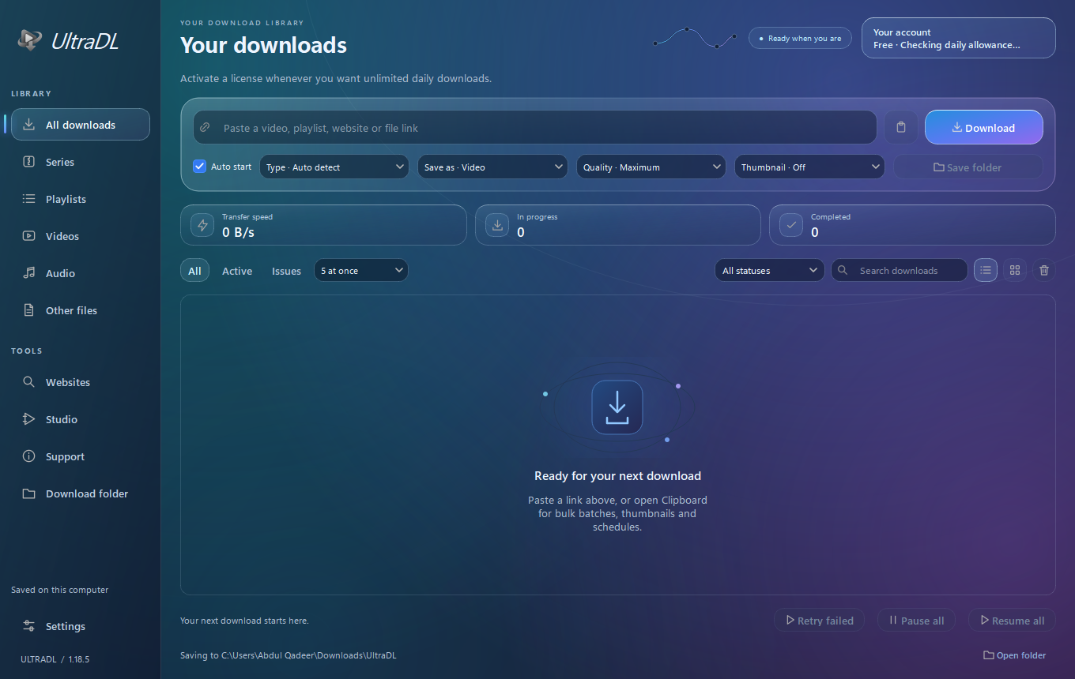Select the All tab
1075x679 pixels.
[194, 270]
